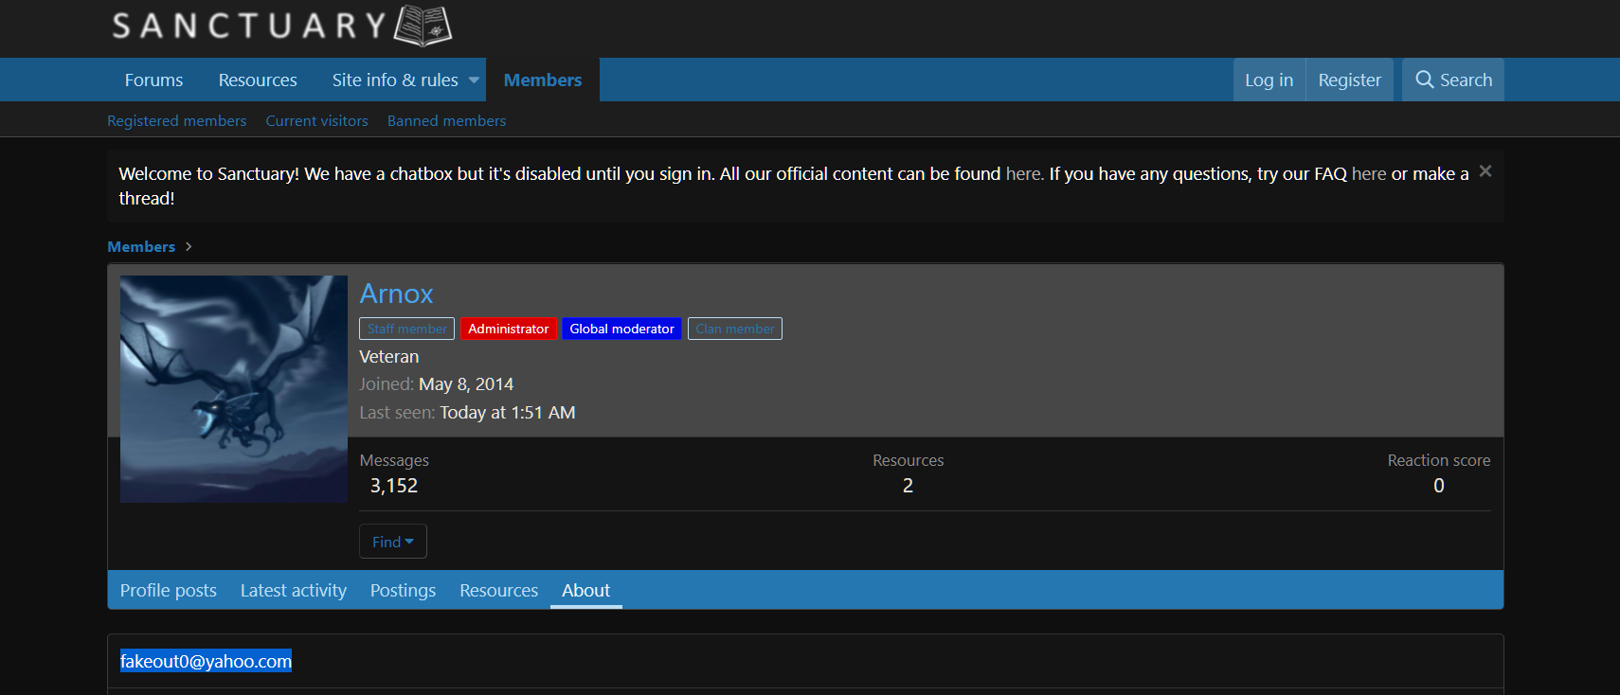View Current visitors list
The height and width of the screenshot is (695, 1620).
click(x=316, y=120)
